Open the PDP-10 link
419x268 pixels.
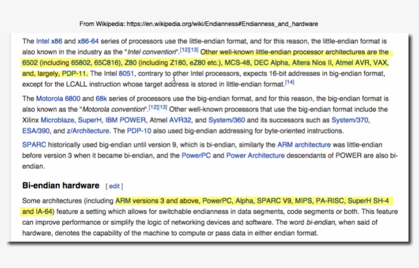click(x=139, y=131)
